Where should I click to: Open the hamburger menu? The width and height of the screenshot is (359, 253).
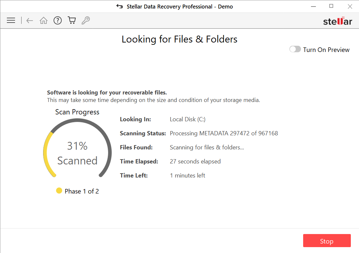point(11,21)
